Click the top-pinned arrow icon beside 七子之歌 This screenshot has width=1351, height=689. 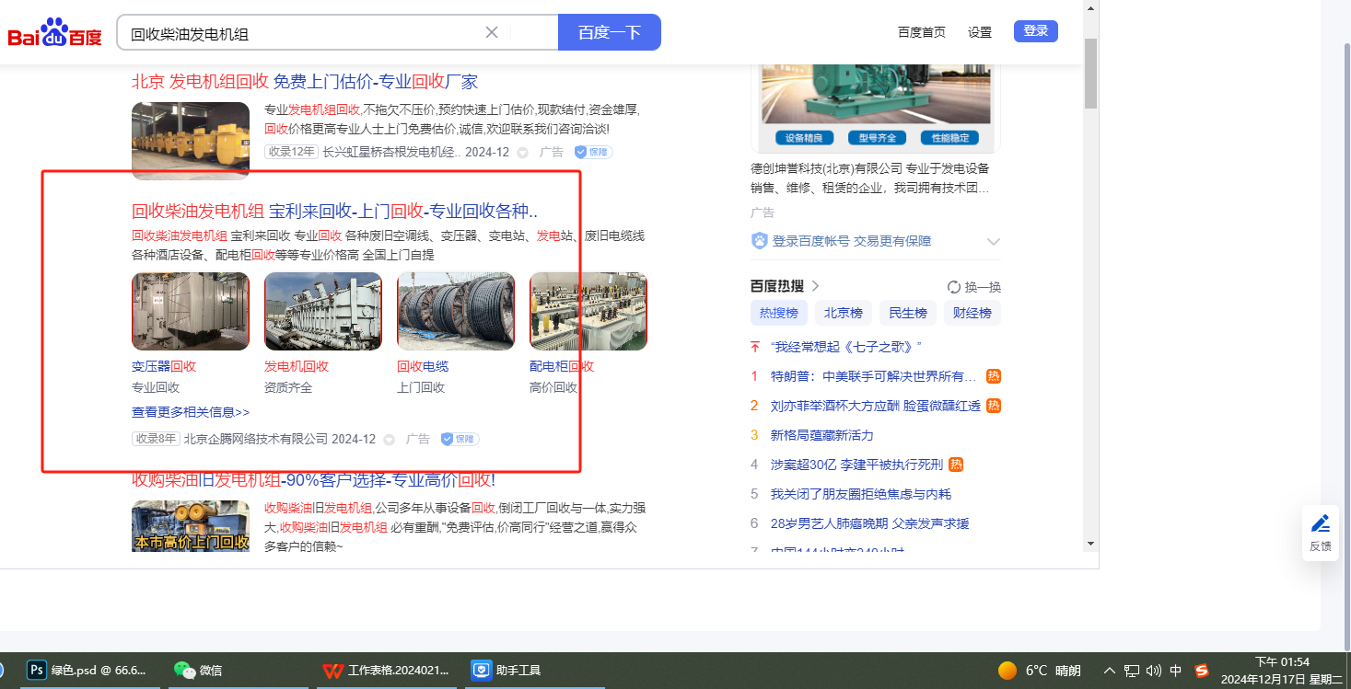755,347
